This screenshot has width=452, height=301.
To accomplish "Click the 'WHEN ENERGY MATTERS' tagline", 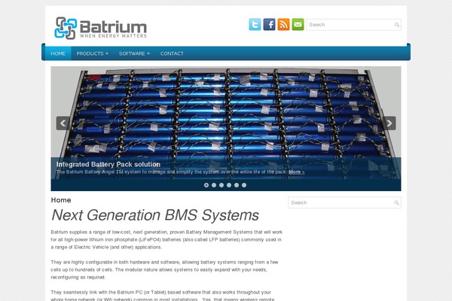I will pos(113,36).
